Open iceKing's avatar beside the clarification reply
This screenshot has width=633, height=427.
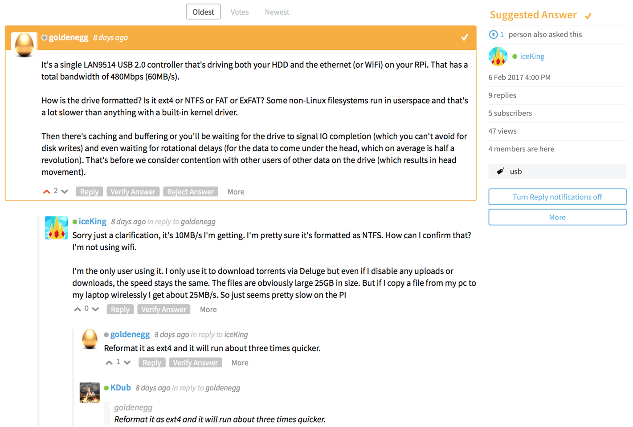[57, 228]
